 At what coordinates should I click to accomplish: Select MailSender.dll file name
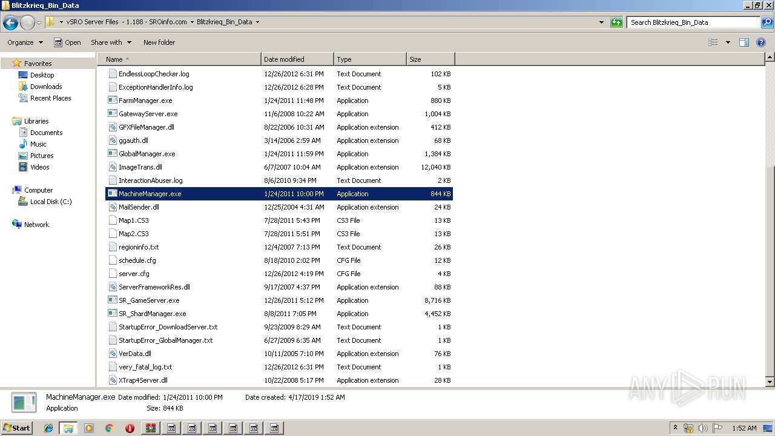(139, 207)
